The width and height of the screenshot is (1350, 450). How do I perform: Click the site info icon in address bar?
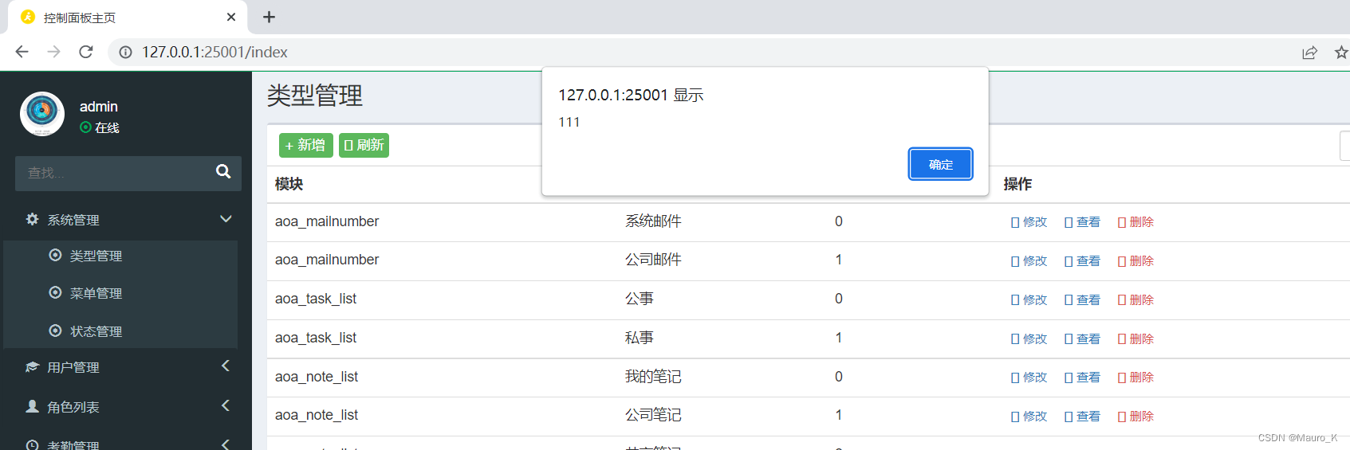[x=125, y=52]
